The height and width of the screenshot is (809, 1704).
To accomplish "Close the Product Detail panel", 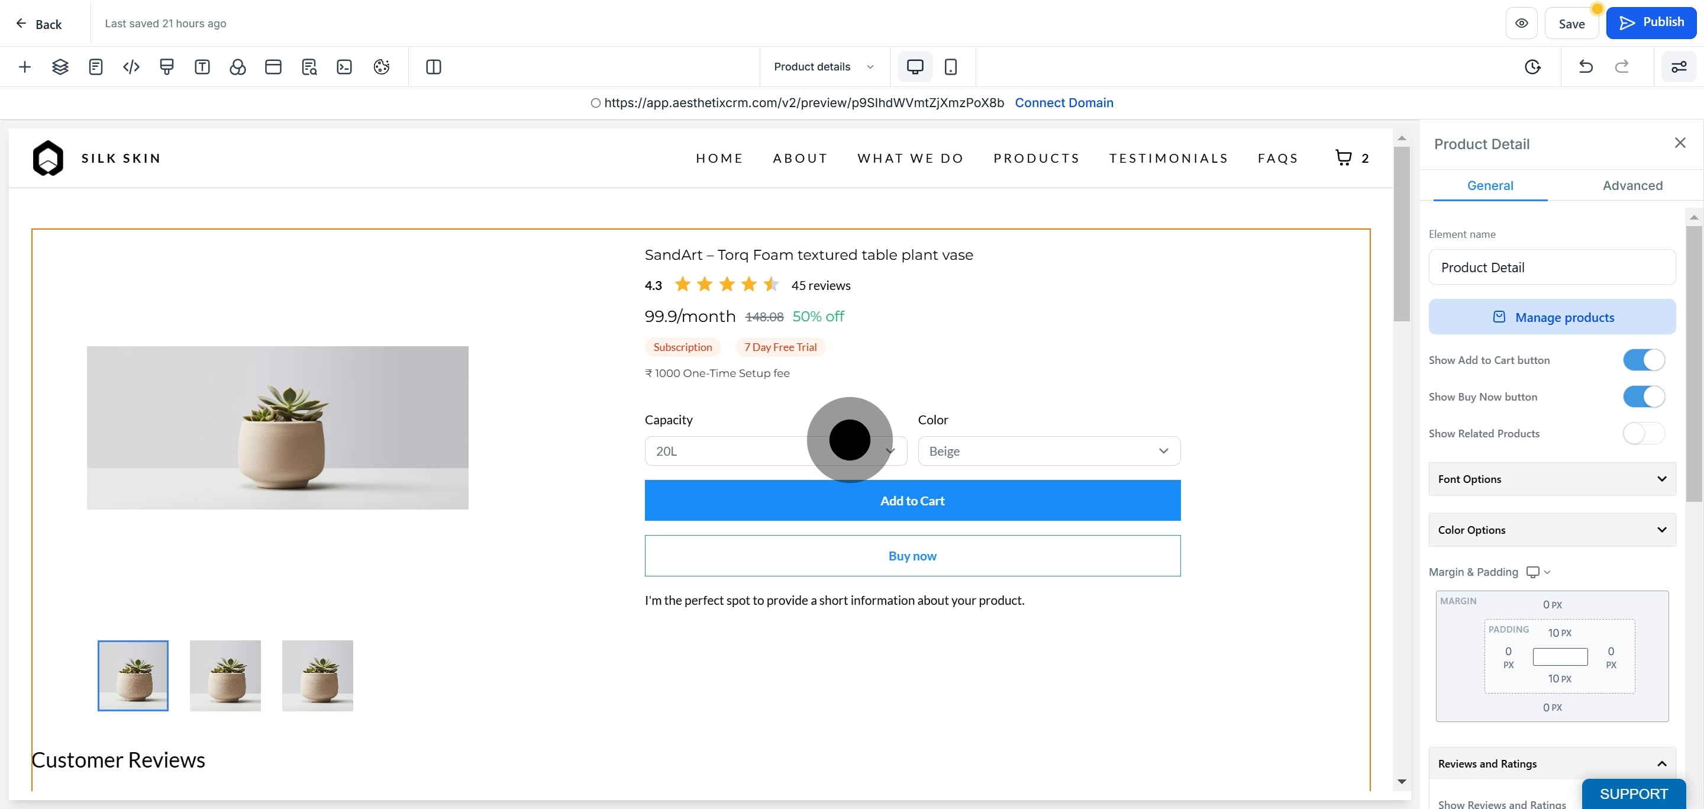I will pyautogui.click(x=1680, y=143).
